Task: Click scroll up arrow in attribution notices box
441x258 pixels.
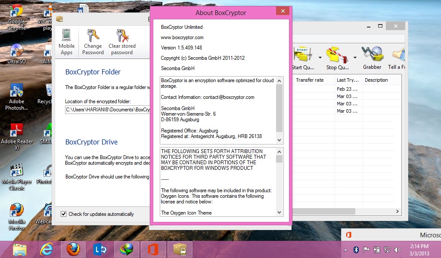Action: click(x=279, y=152)
